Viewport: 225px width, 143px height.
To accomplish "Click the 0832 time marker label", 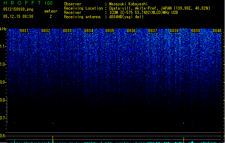I will 46,31.
